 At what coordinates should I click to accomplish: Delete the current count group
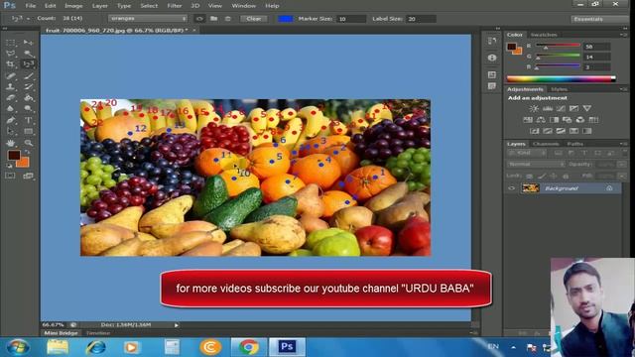click(227, 19)
